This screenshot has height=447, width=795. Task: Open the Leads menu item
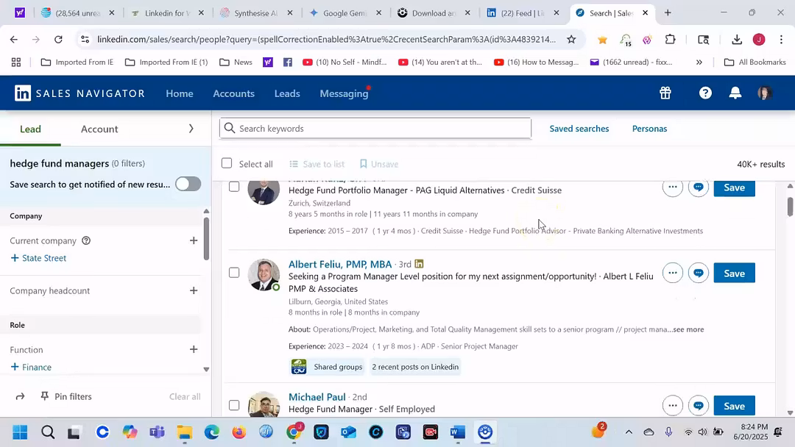(286, 93)
